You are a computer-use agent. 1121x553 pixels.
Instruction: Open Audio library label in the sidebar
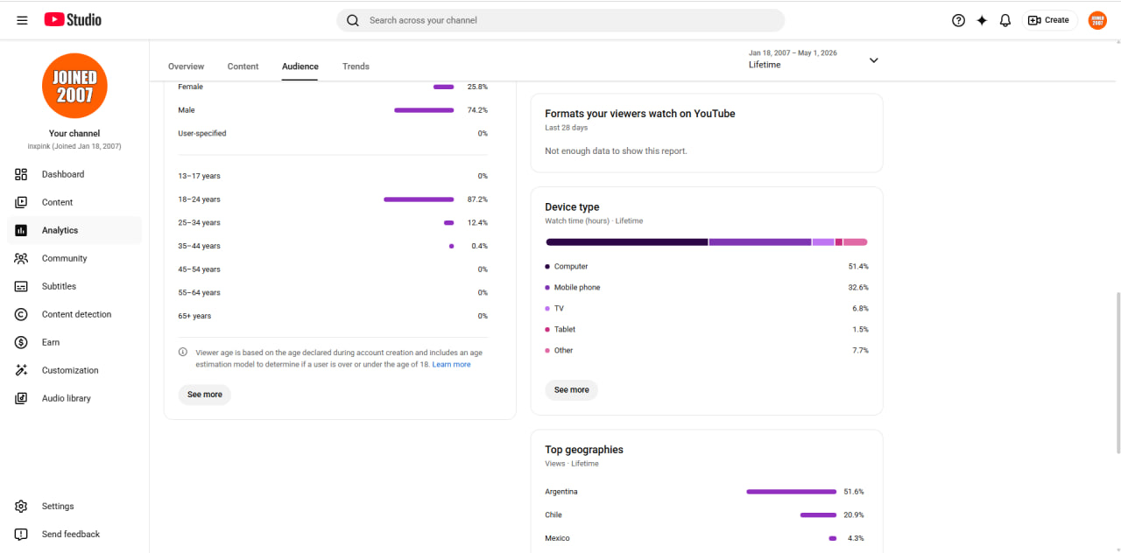coord(67,398)
